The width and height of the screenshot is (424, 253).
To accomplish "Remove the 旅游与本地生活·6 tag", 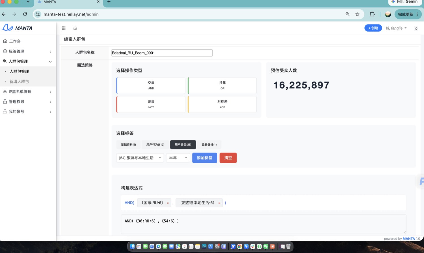I will [219, 203].
